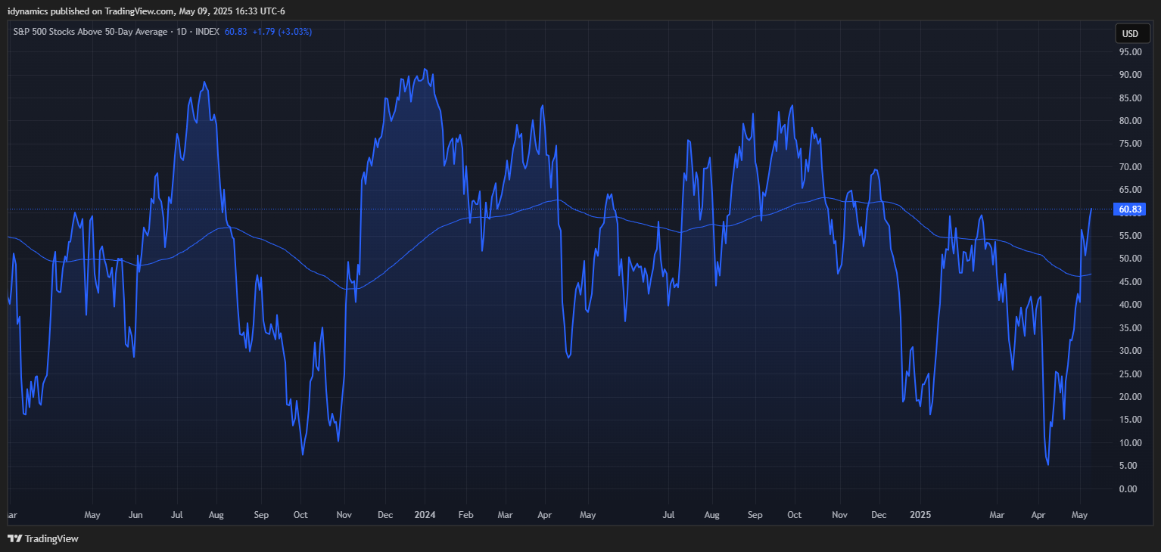Click the 95.00 price axis label

click(x=1130, y=52)
